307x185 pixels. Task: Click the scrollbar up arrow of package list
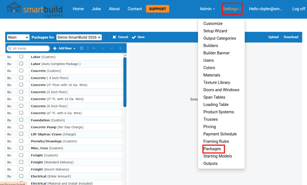(x=125, y=55)
